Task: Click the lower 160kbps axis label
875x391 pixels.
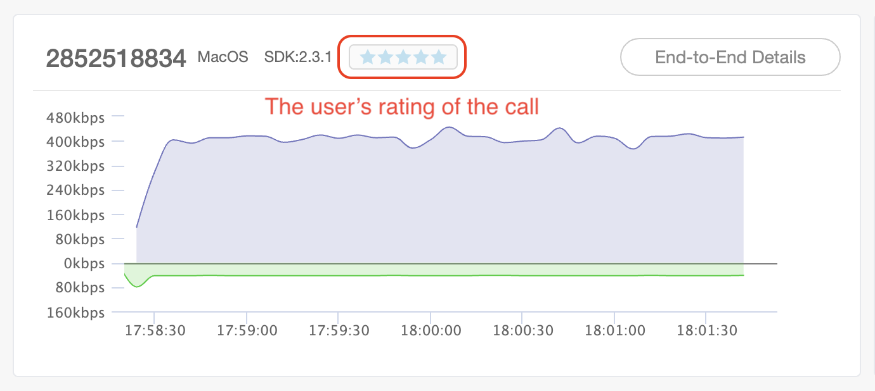Action: click(x=75, y=312)
